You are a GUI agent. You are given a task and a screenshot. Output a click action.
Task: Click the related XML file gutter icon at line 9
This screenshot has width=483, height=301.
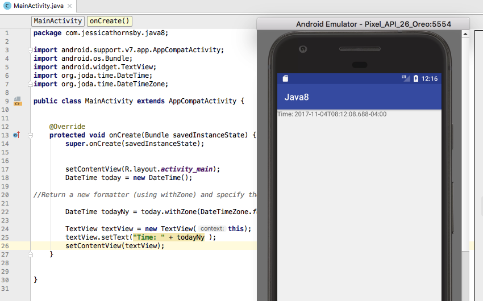[x=18, y=101]
